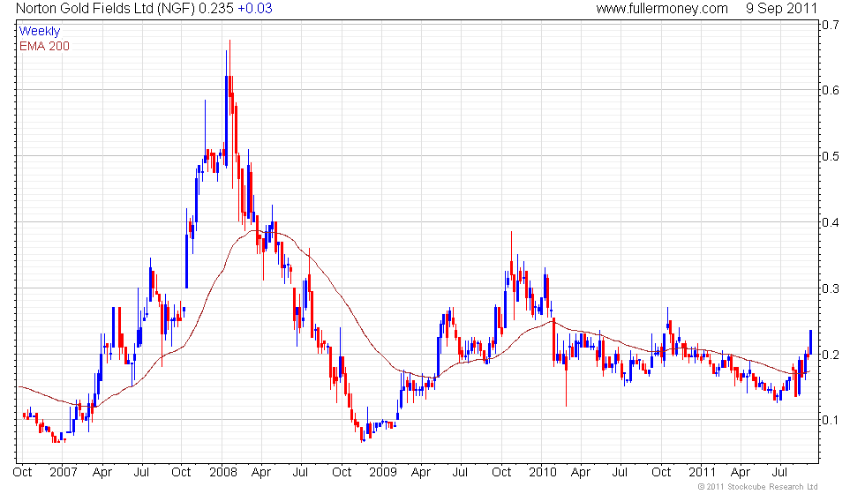
Task: Click the late 2008 low candle near 0.07
Action: click(x=363, y=433)
